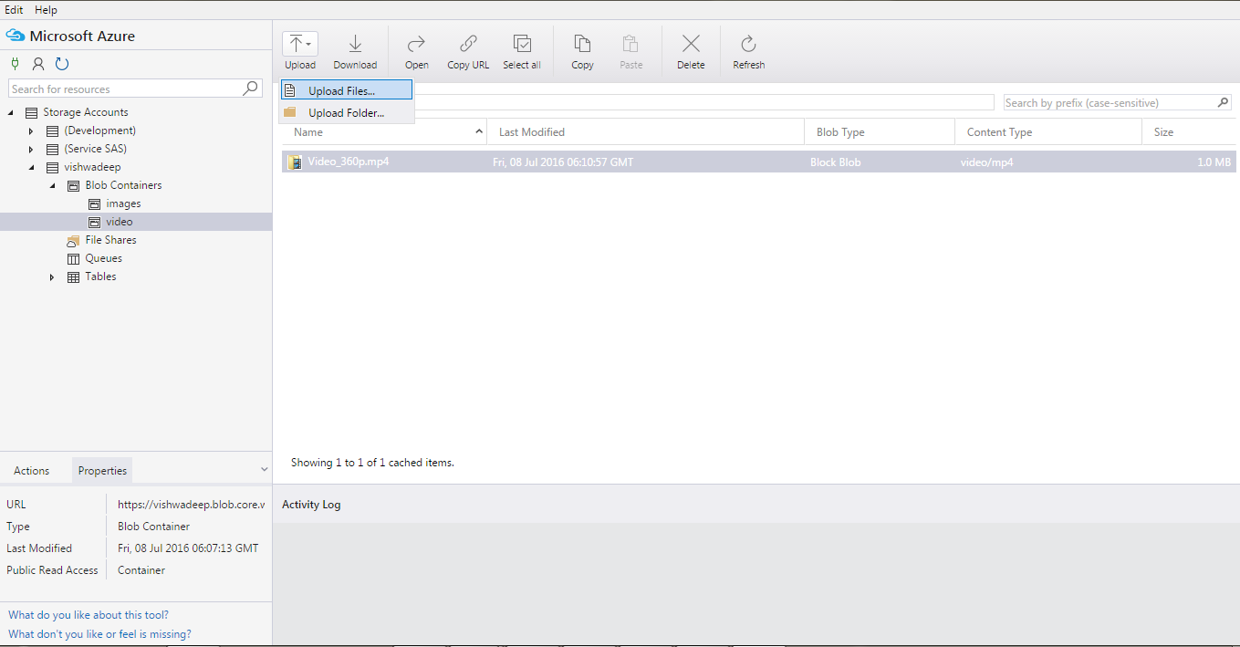Click the 1.0 MB size cell

(1214, 162)
